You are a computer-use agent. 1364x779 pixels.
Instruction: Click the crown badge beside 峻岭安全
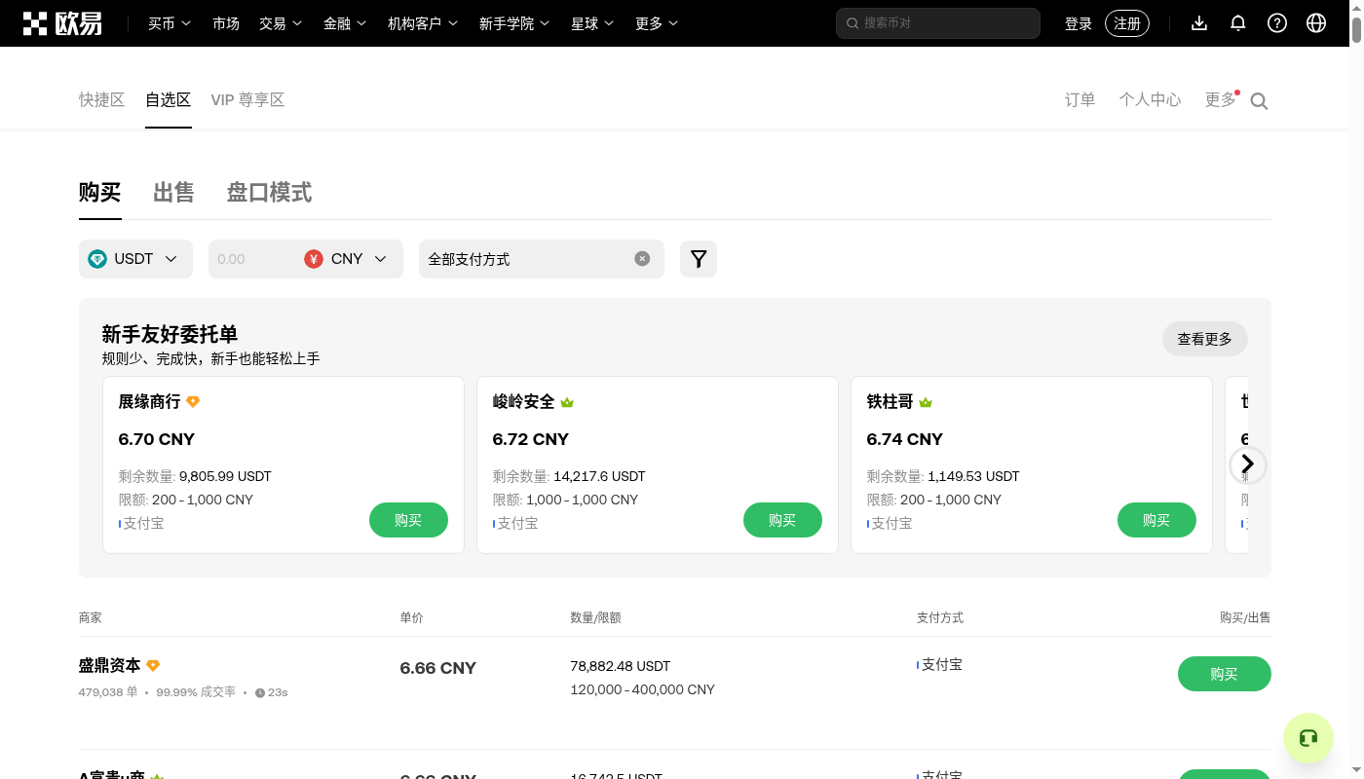tap(567, 402)
